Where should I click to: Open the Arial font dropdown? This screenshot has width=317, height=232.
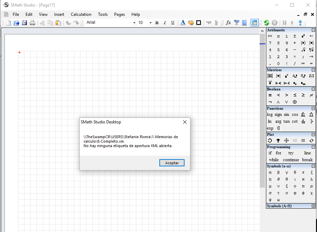(x=134, y=23)
